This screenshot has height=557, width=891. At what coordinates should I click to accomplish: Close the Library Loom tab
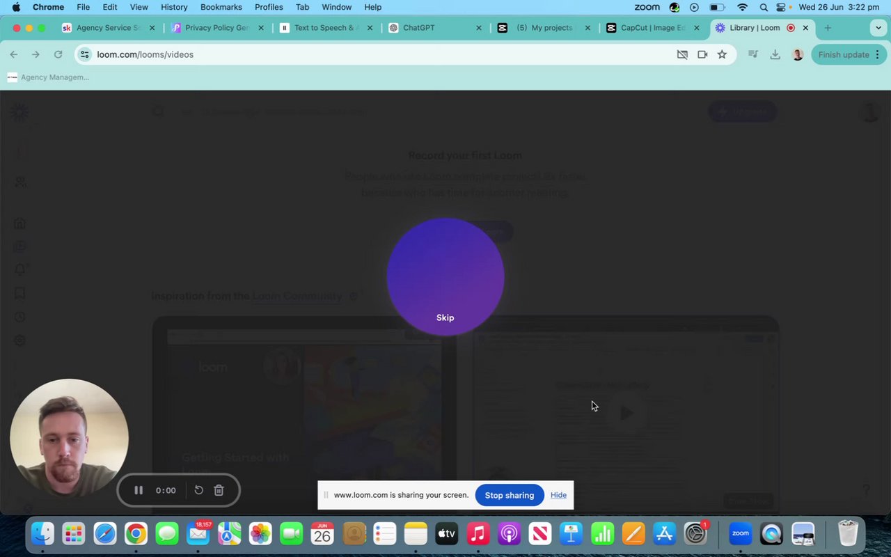pos(805,28)
